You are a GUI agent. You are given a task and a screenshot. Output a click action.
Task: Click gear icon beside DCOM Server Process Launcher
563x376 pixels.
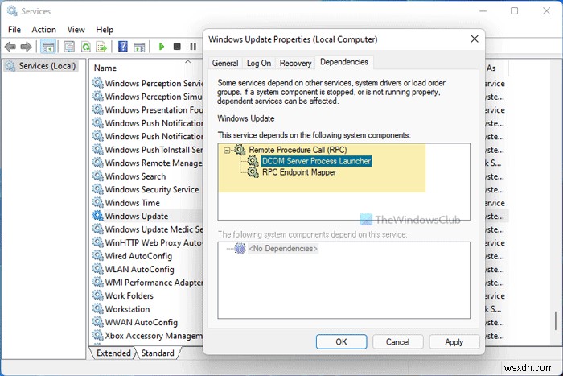click(x=253, y=161)
